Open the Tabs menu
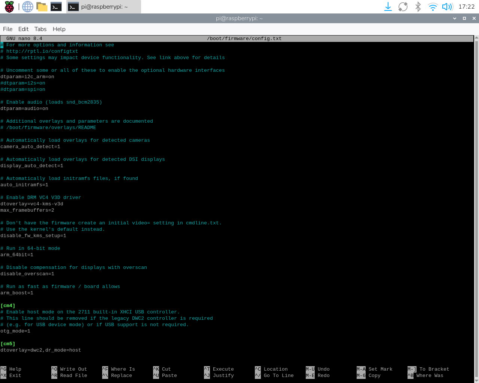The image size is (479, 383). click(40, 29)
